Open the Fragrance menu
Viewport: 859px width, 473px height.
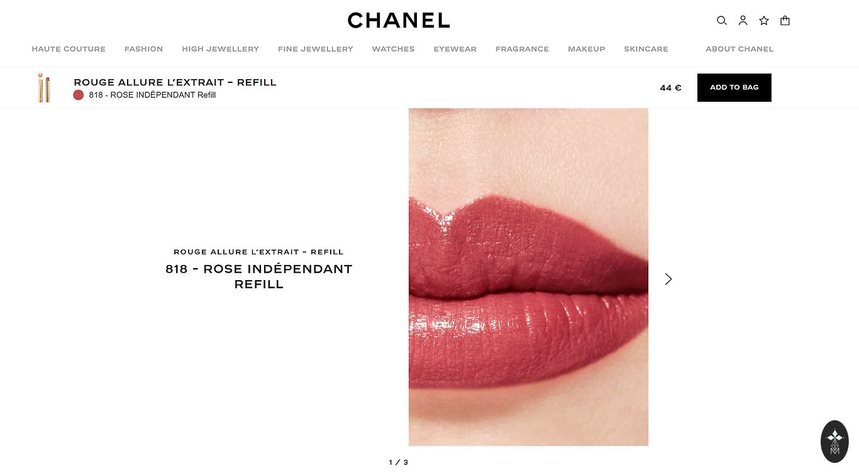pyautogui.click(x=522, y=49)
